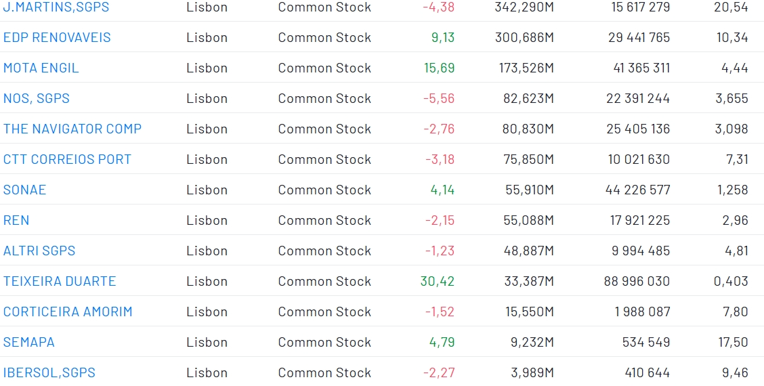Select the 342,290M turnover cell
This screenshot has height=386, width=764.
point(524,7)
